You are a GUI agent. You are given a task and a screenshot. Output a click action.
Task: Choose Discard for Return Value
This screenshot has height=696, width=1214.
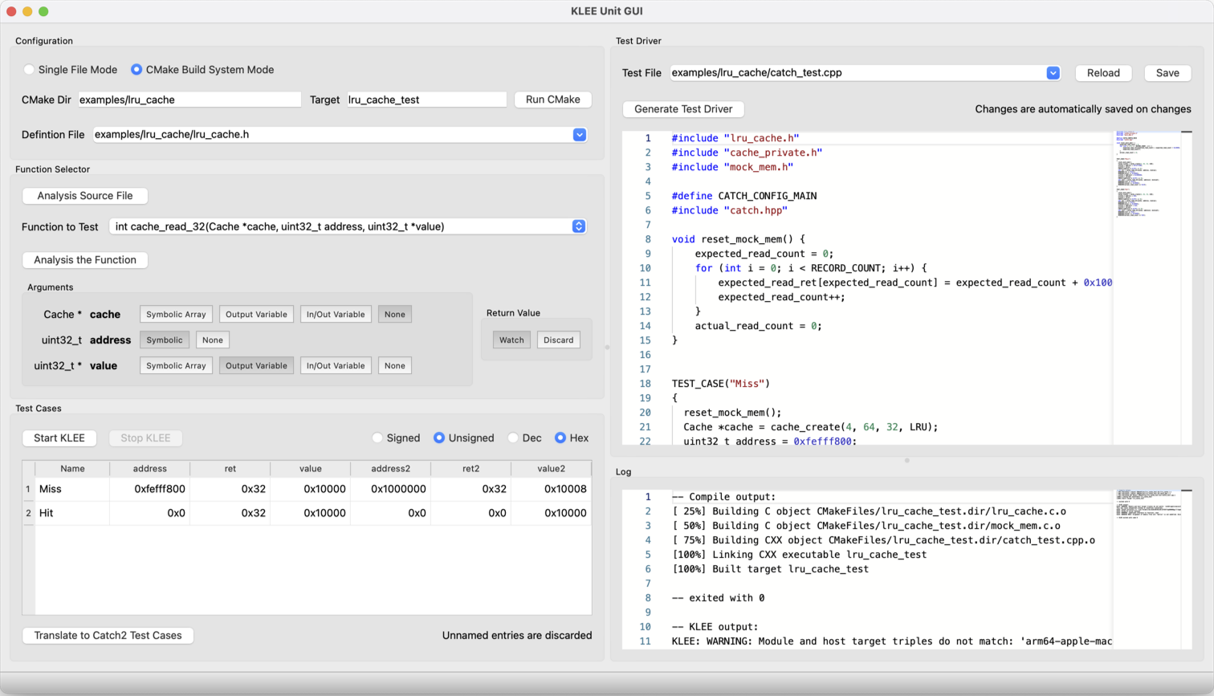click(559, 340)
